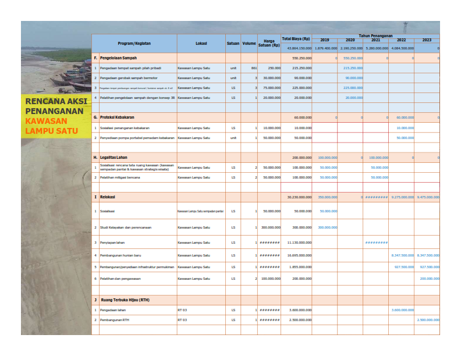Click Legalitas Lahan total 200.000.000
The height and width of the screenshot is (356, 461).
(x=302, y=158)
